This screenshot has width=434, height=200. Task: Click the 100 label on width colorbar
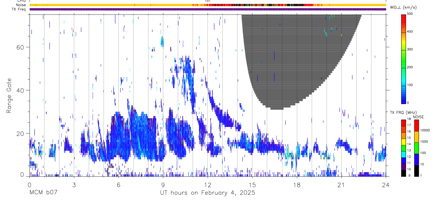[410, 85]
